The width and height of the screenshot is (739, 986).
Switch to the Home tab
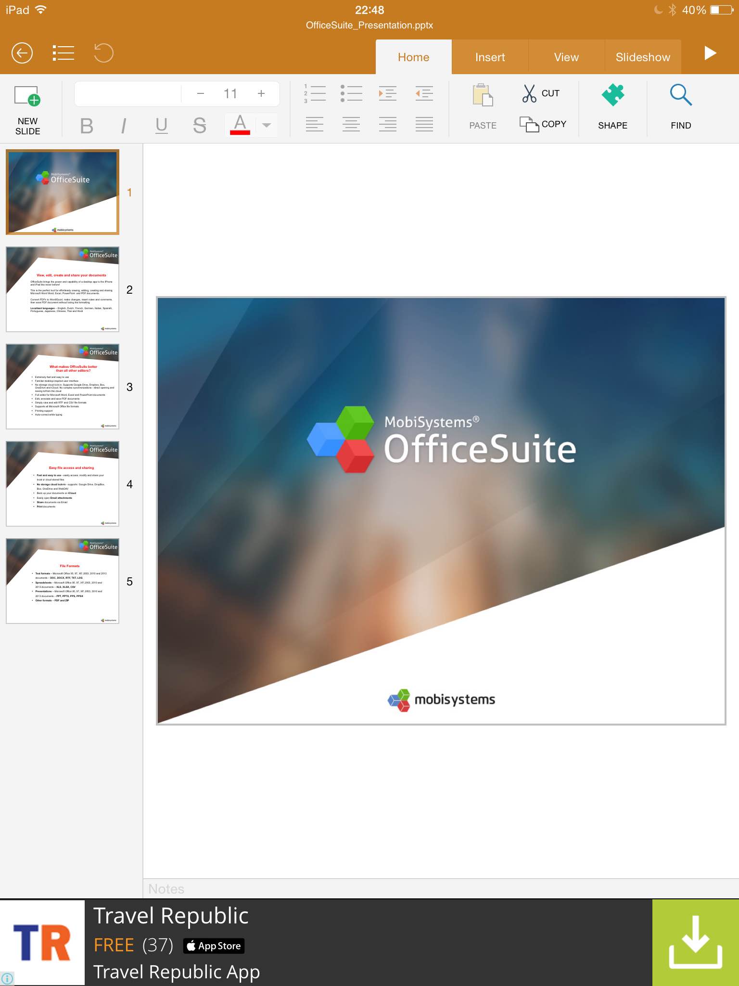(414, 57)
